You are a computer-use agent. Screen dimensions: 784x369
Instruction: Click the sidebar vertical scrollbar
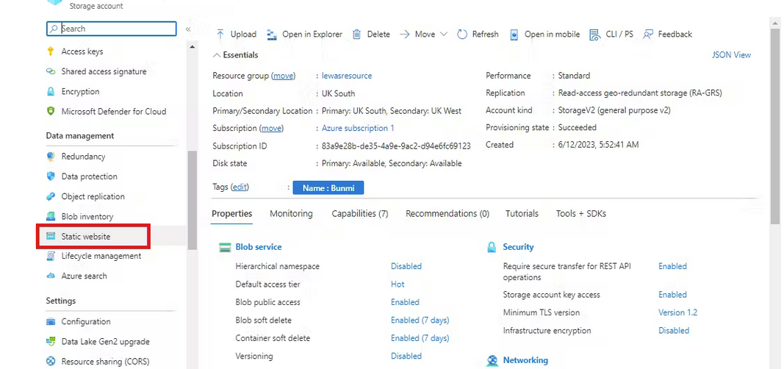tap(192, 198)
